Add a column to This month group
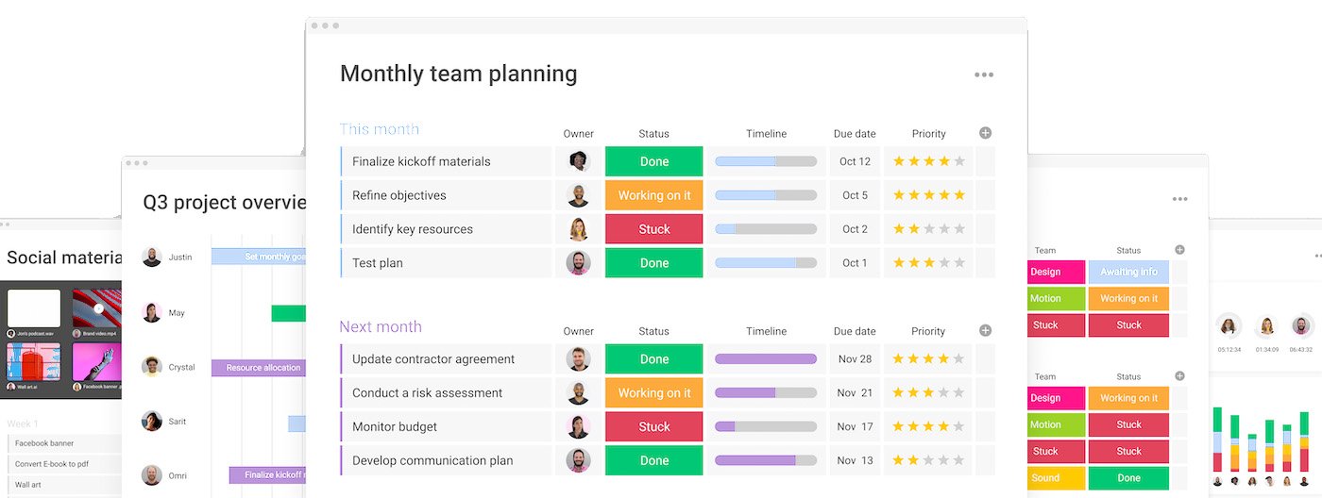The height and width of the screenshot is (498, 1322). pyautogui.click(x=985, y=133)
